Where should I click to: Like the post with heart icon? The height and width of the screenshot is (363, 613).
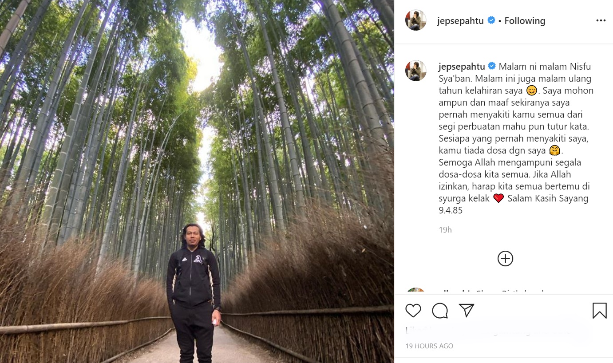point(413,311)
